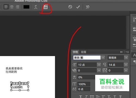Click the vertical scale 100% field
Image resolution: width=136 pixels, height=98 pixels.
84,84
